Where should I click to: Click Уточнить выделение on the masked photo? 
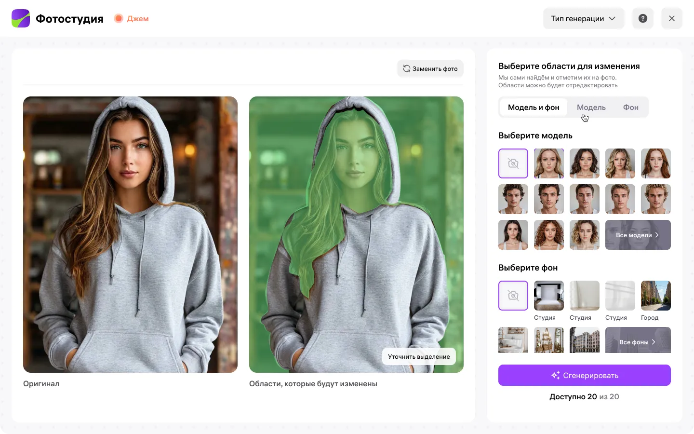pyautogui.click(x=419, y=356)
